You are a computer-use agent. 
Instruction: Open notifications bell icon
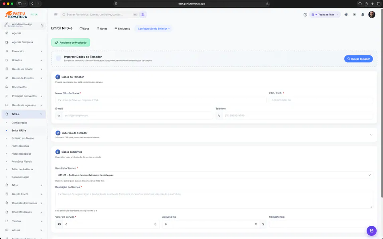363,15
